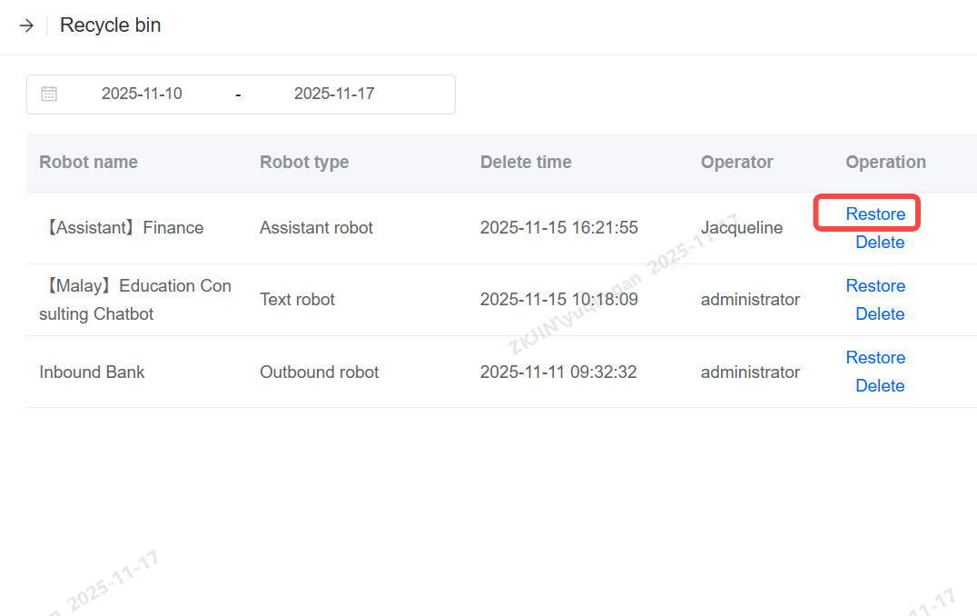
Task: Click the Robot name column header
Action: (x=88, y=163)
